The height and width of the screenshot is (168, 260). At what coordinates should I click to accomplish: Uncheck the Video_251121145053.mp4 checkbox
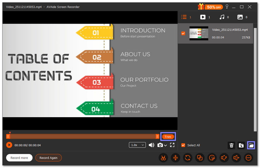[183, 33]
